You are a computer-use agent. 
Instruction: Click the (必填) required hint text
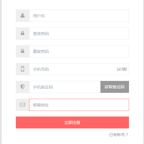coord(122,69)
